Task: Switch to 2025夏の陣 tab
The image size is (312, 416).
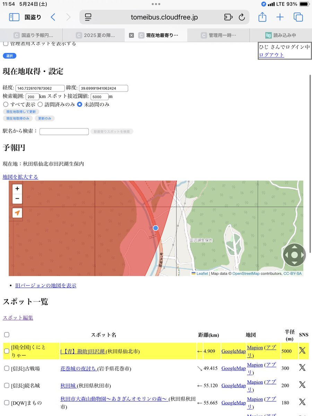Action: [x=94, y=35]
